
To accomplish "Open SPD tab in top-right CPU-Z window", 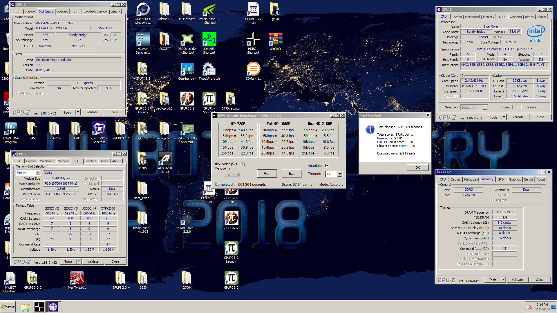I will tap(502, 17).
